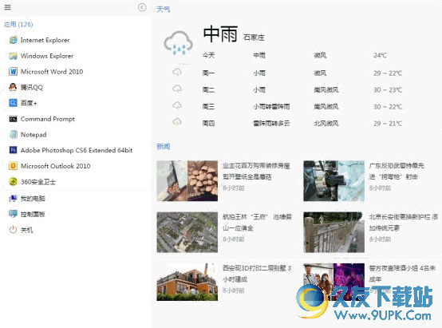Image resolution: width=442 pixels, height=328 pixels.
Task: Click the 控制面板 icon
Action: coord(13,214)
